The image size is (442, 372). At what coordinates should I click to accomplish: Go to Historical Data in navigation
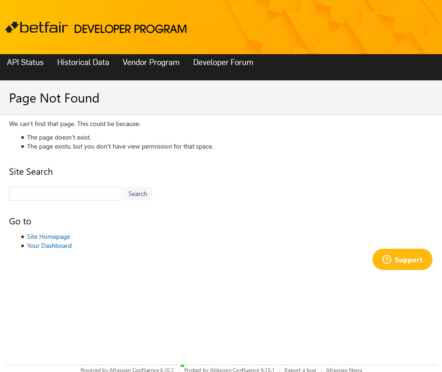(83, 62)
